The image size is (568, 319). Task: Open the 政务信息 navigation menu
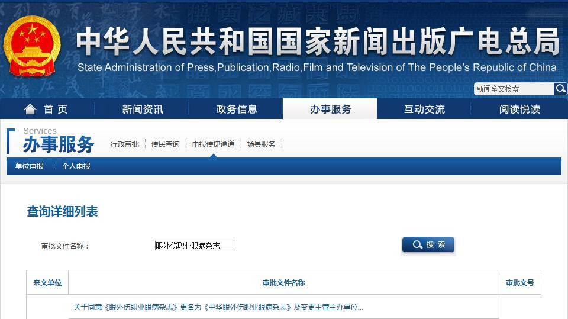point(237,109)
